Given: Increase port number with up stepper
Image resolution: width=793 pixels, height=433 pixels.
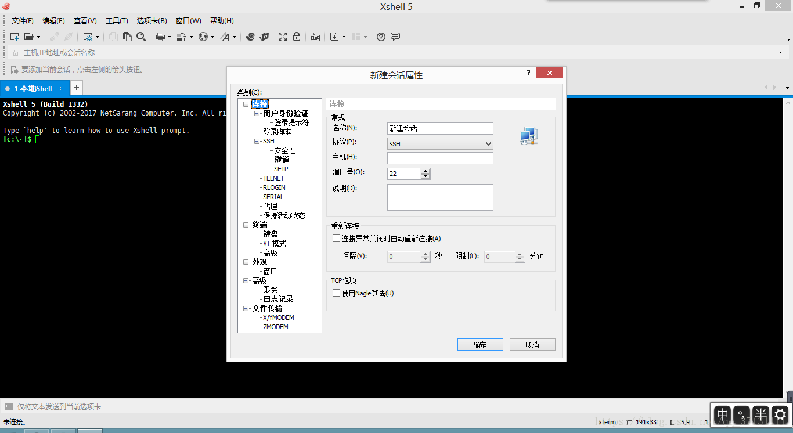Looking at the screenshot, I should click(426, 171).
